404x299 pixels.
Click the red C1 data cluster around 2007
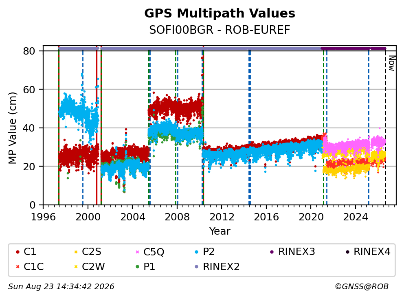pos(175,107)
